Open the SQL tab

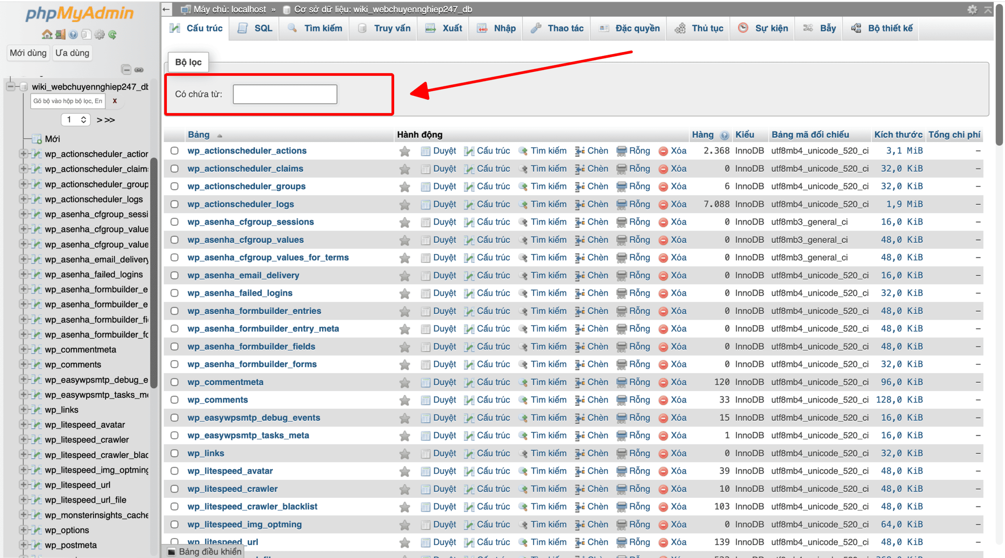click(x=254, y=28)
